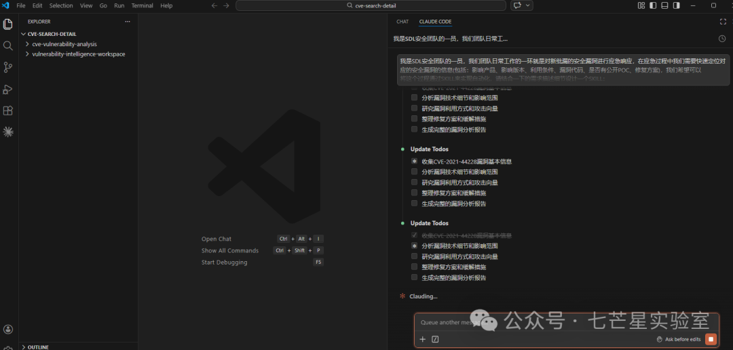Open the Edit menu
This screenshot has height=350, width=733.
click(x=37, y=5)
